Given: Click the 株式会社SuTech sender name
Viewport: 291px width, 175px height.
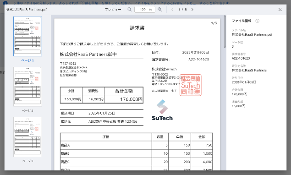Looking at the screenshot, I should 164,69.
